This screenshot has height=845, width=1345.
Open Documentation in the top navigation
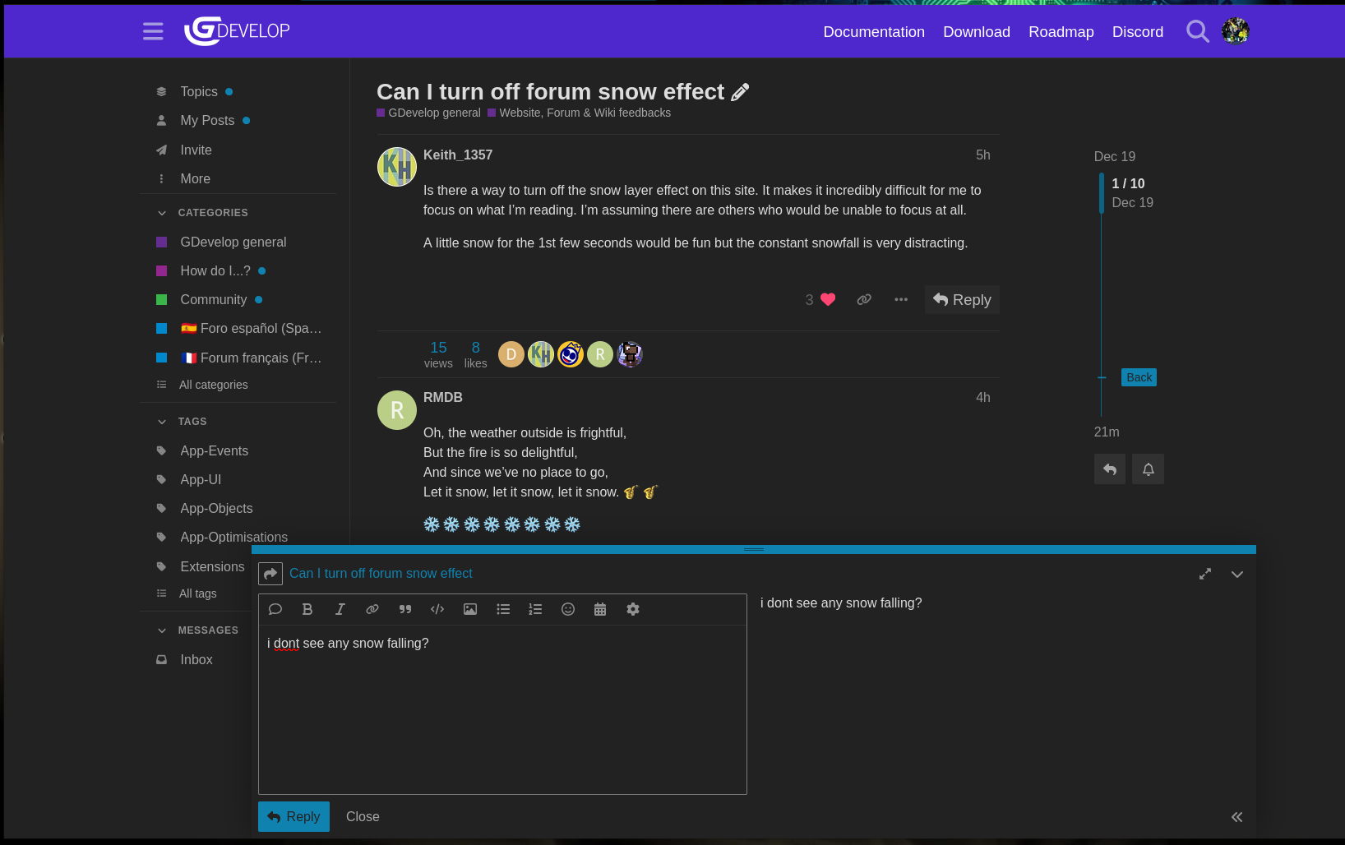(x=873, y=32)
